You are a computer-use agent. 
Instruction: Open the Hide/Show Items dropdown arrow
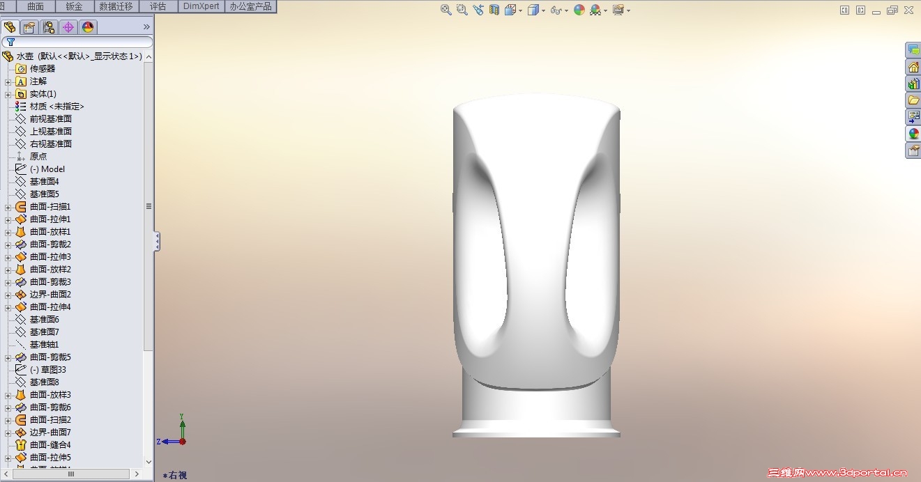pos(566,10)
